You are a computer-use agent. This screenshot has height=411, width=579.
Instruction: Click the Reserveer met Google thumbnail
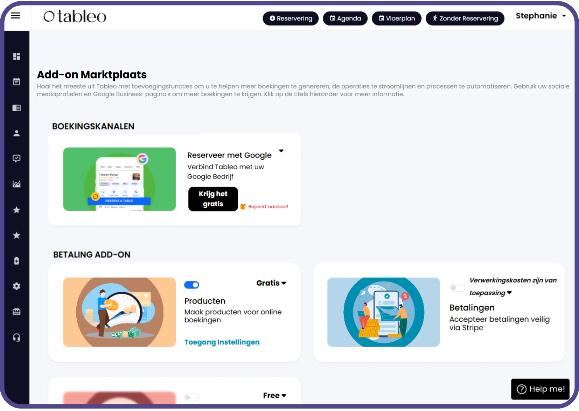coord(119,179)
